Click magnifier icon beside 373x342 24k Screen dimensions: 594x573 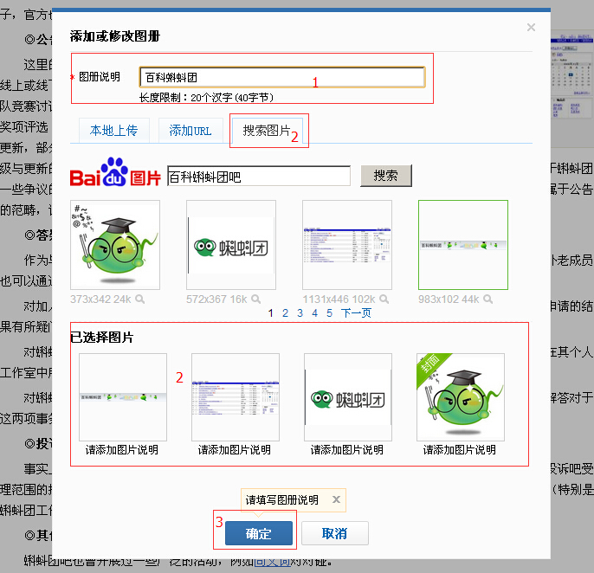click(x=139, y=299)
